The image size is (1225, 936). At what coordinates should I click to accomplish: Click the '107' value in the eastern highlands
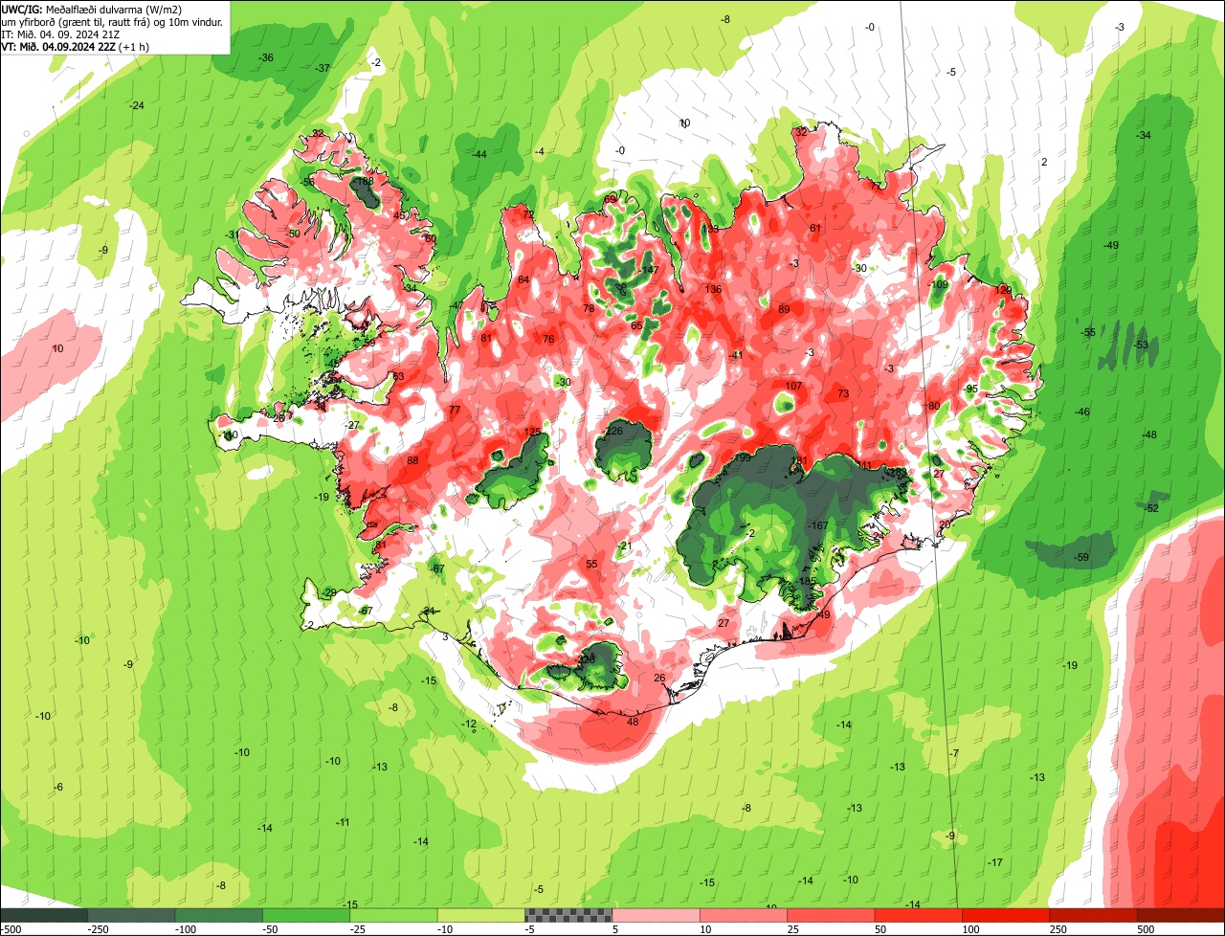click(x=793, y=386)
